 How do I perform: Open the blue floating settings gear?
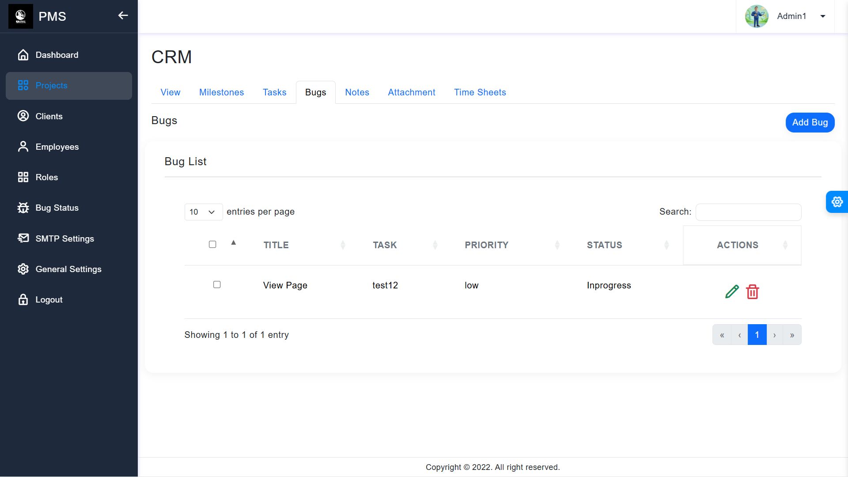click(x=837, y=202)
